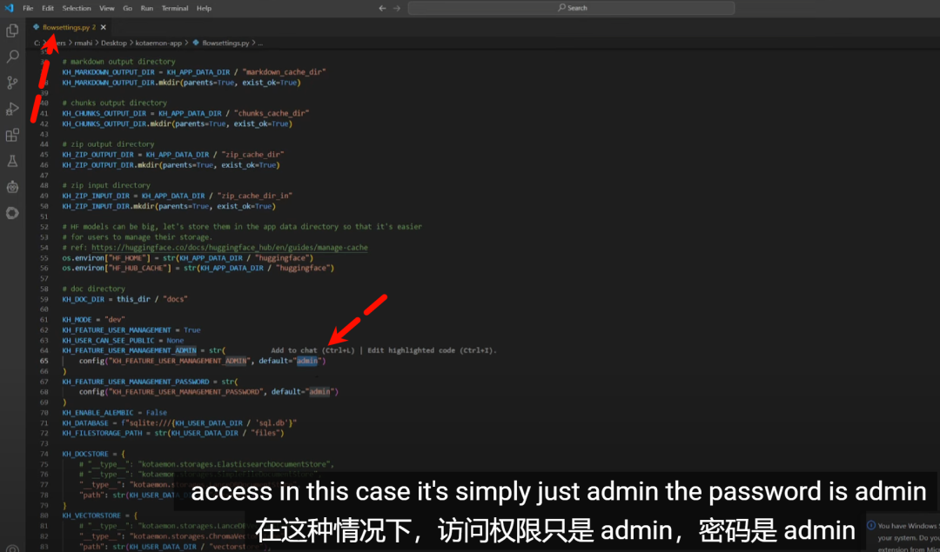Image resolution: width=940 pixels, height=552 pixels.
Task: Open the Testing flask icon view
Action: pos(12,162)
